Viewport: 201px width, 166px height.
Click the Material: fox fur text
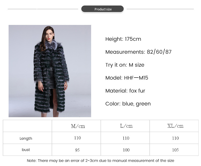tap(125, 91)
